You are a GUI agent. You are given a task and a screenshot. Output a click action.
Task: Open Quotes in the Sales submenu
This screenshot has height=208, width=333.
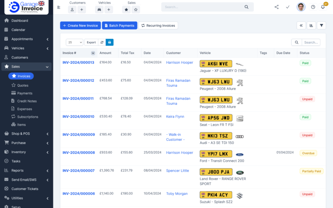click(x=23, y=85)
